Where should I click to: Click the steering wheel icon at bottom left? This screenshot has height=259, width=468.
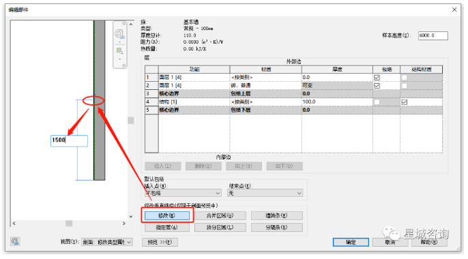point(15,241)
